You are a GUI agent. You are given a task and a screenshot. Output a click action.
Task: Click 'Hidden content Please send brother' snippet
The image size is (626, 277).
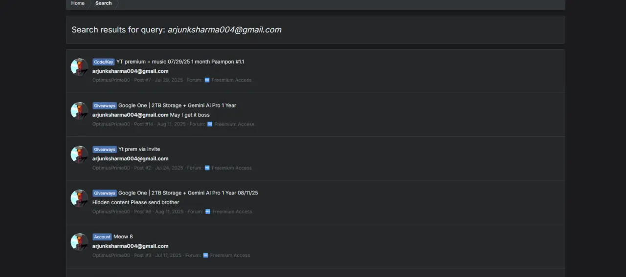136,202
